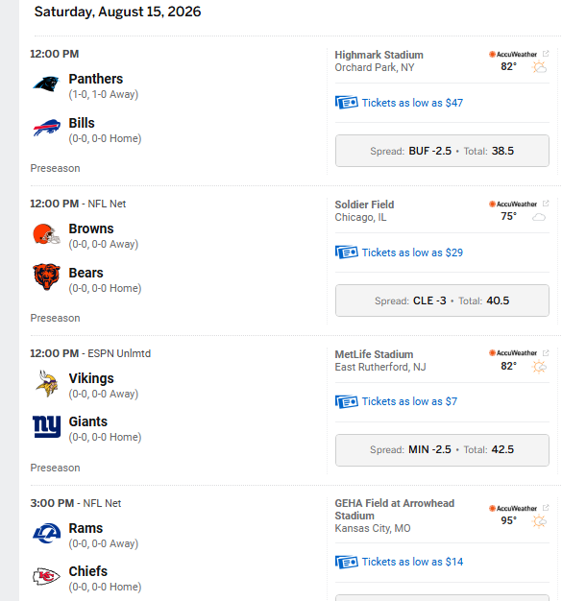Image resolution: width=562 pixels, height=601 pixels.
Task: Open AccuWeather external link for Highmark Stadium
Action: point(546,54)
